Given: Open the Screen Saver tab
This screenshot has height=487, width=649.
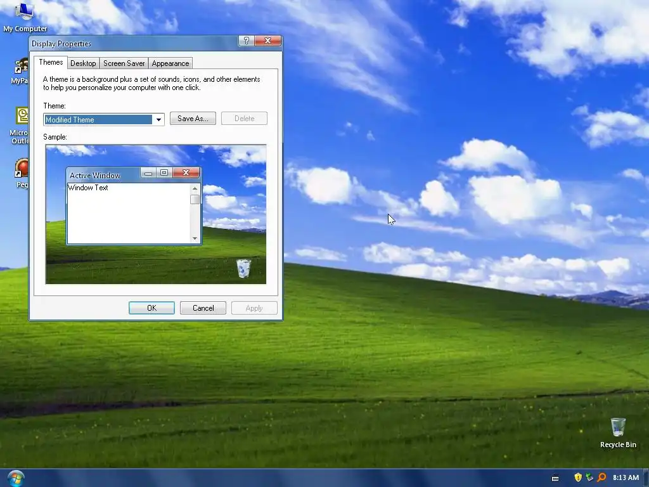Looking at the screenshot, I should 124,63.
